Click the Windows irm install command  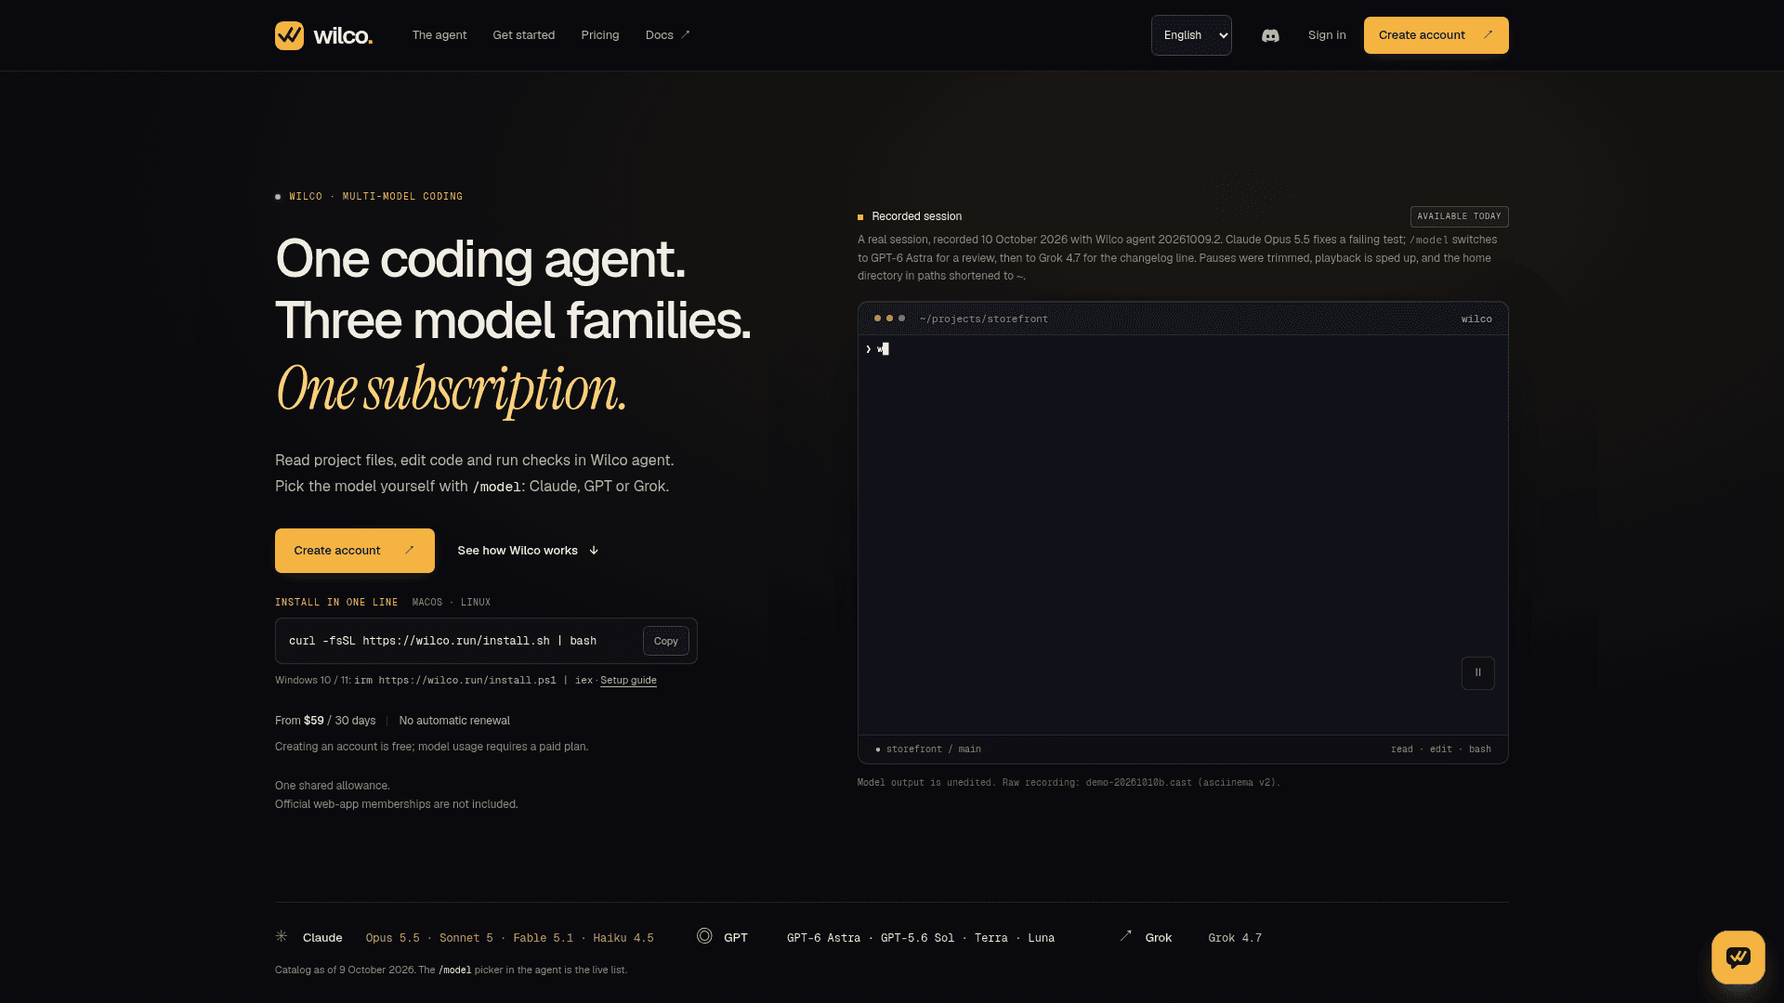click(x=473, y=681)
